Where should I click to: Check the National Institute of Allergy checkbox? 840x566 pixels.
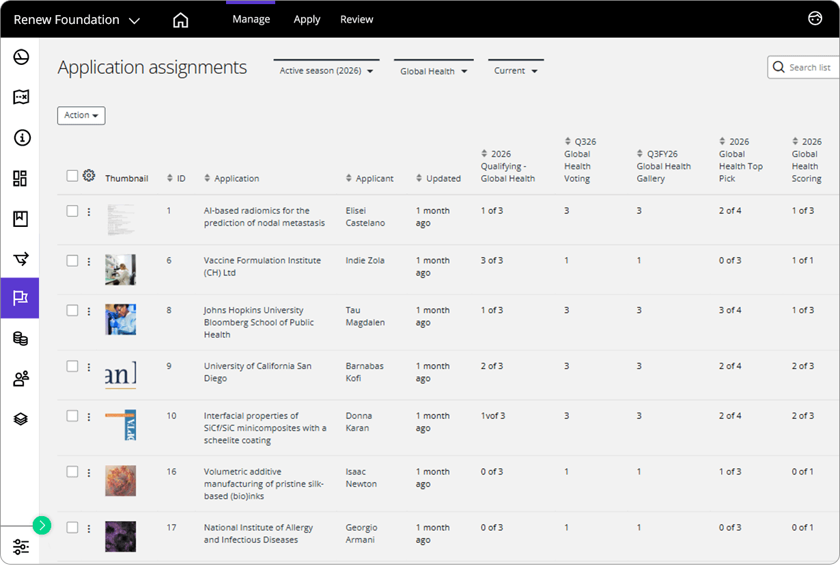coord(72,527)
